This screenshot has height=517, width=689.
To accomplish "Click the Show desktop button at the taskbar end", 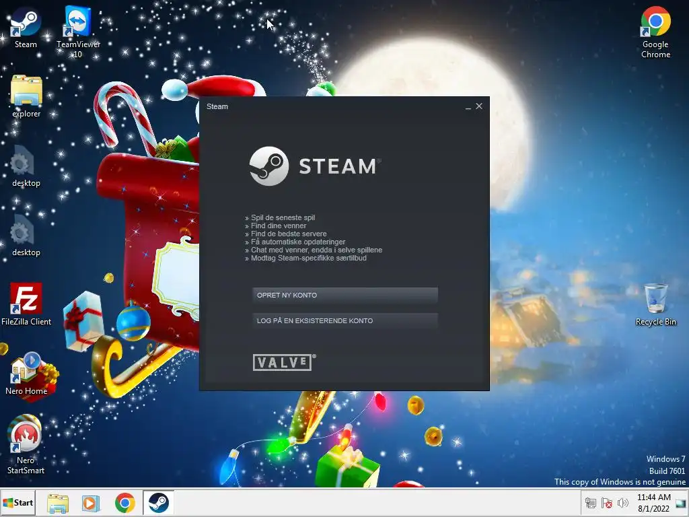I will point(682,503).
